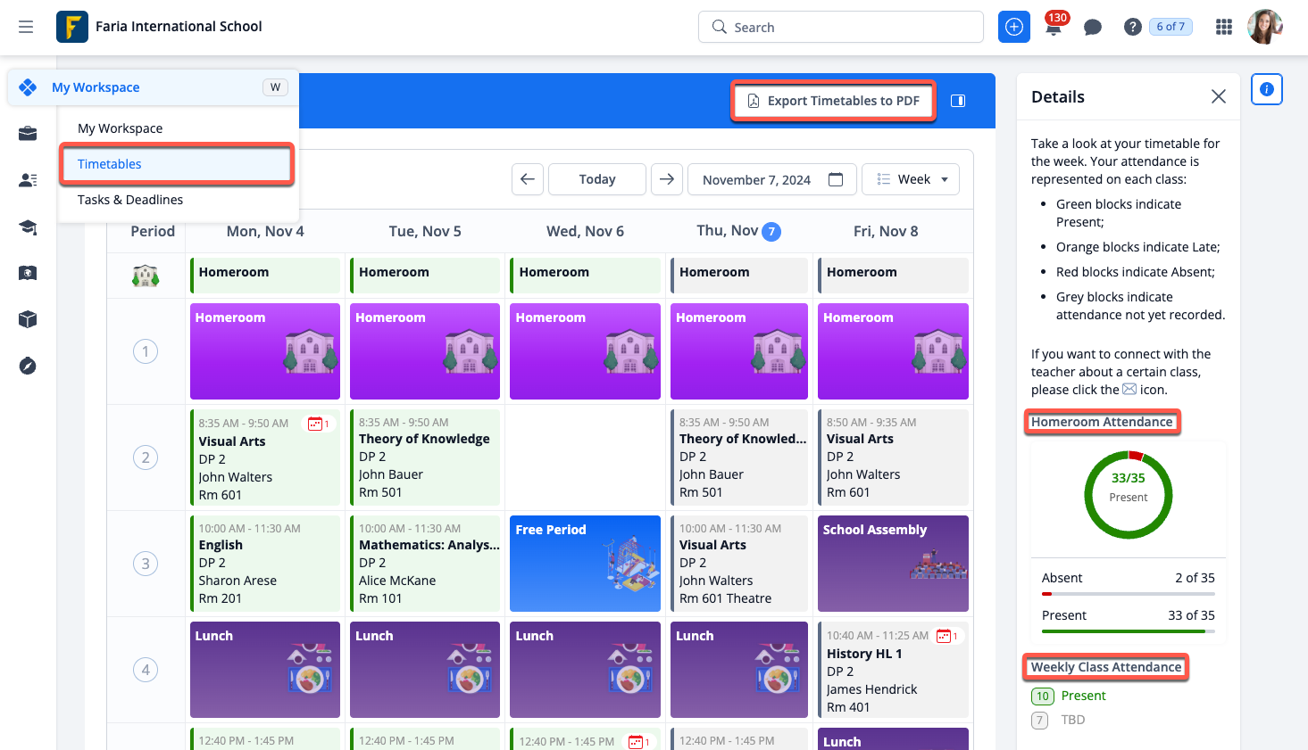
Task: Click the blue plus quick-add button
Action: coord(1013,28)
